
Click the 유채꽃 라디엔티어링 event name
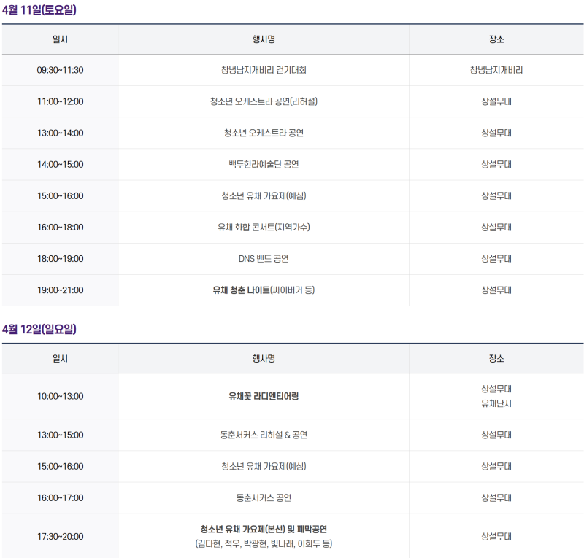pyautogui.click(x=264, y=397)
